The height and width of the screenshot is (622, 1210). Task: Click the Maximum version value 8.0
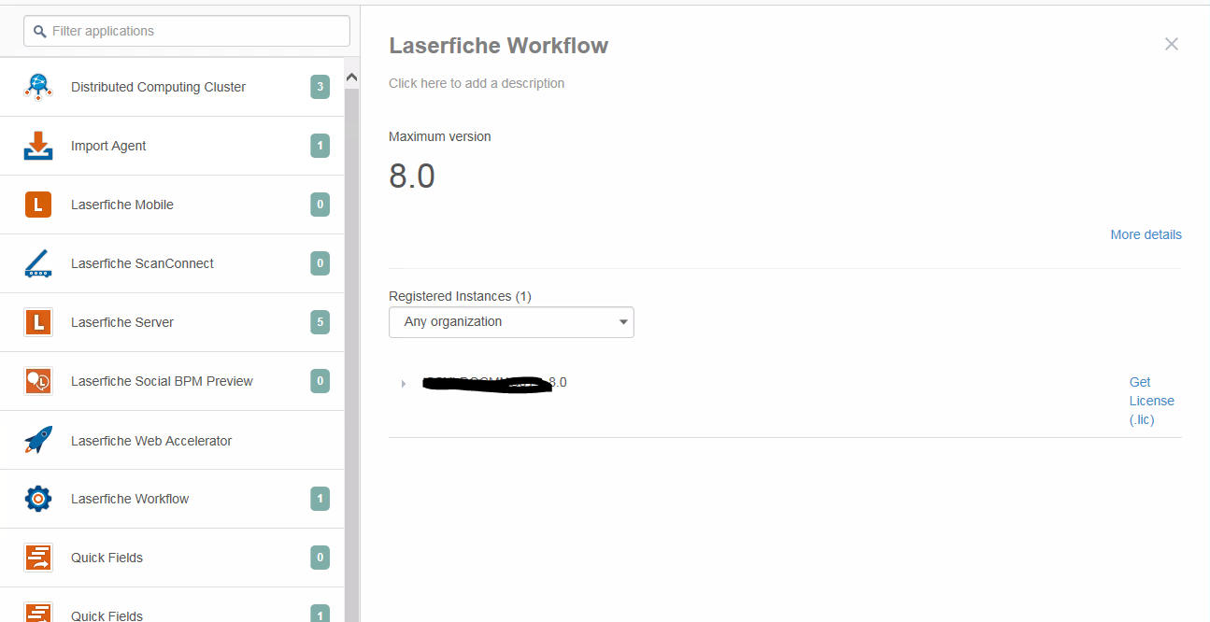[412, 177]
